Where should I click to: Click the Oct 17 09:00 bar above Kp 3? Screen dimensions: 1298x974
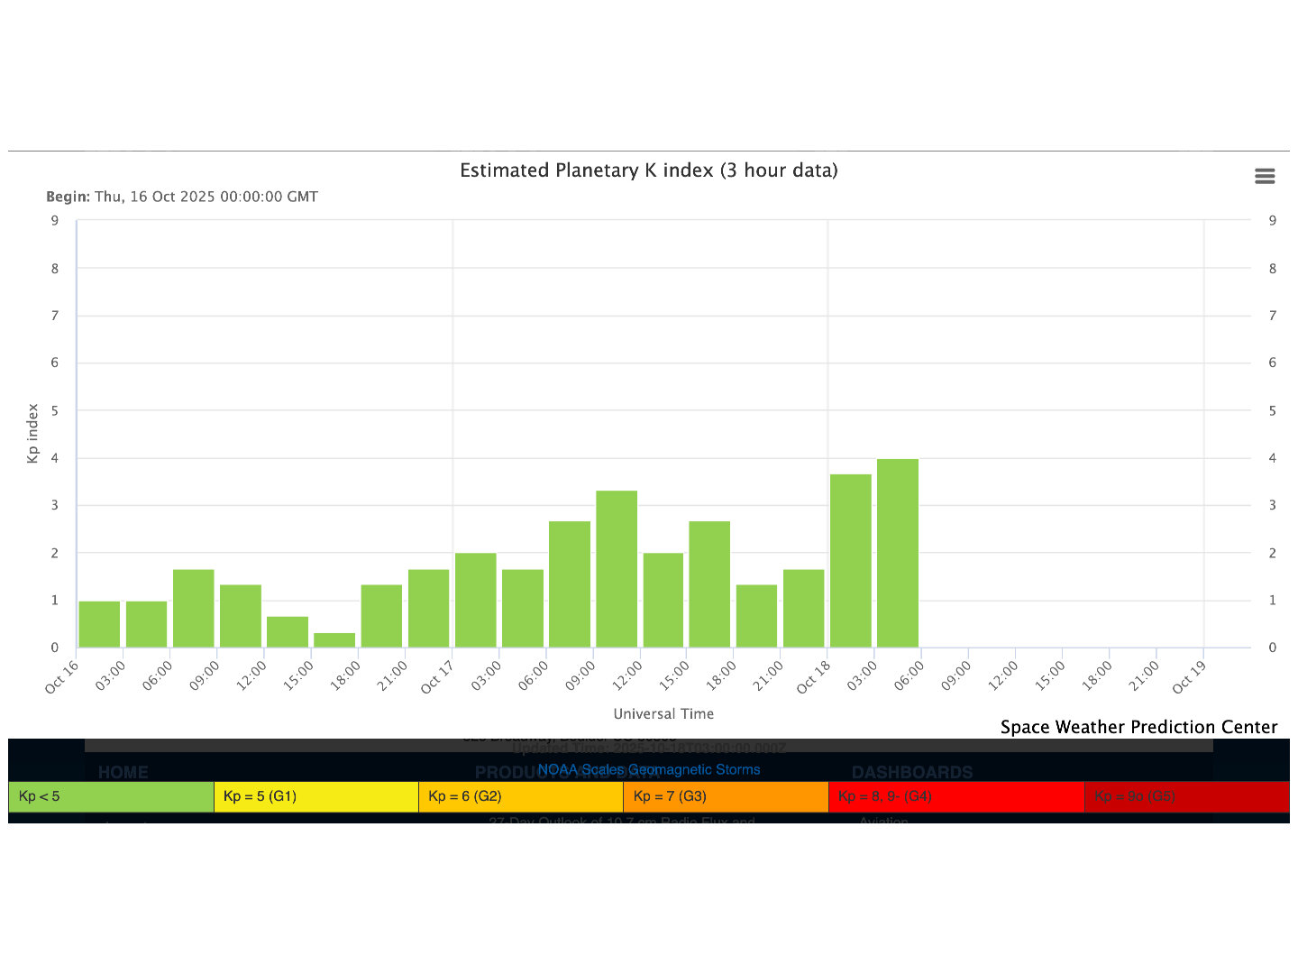click(617, 568)
